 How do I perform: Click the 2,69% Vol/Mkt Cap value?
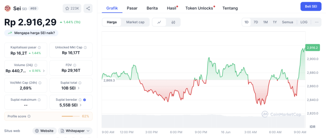(x=25, y=88)
